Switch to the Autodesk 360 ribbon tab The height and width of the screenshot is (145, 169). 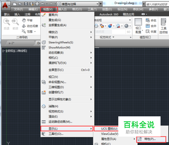click(x=109, y=14)
